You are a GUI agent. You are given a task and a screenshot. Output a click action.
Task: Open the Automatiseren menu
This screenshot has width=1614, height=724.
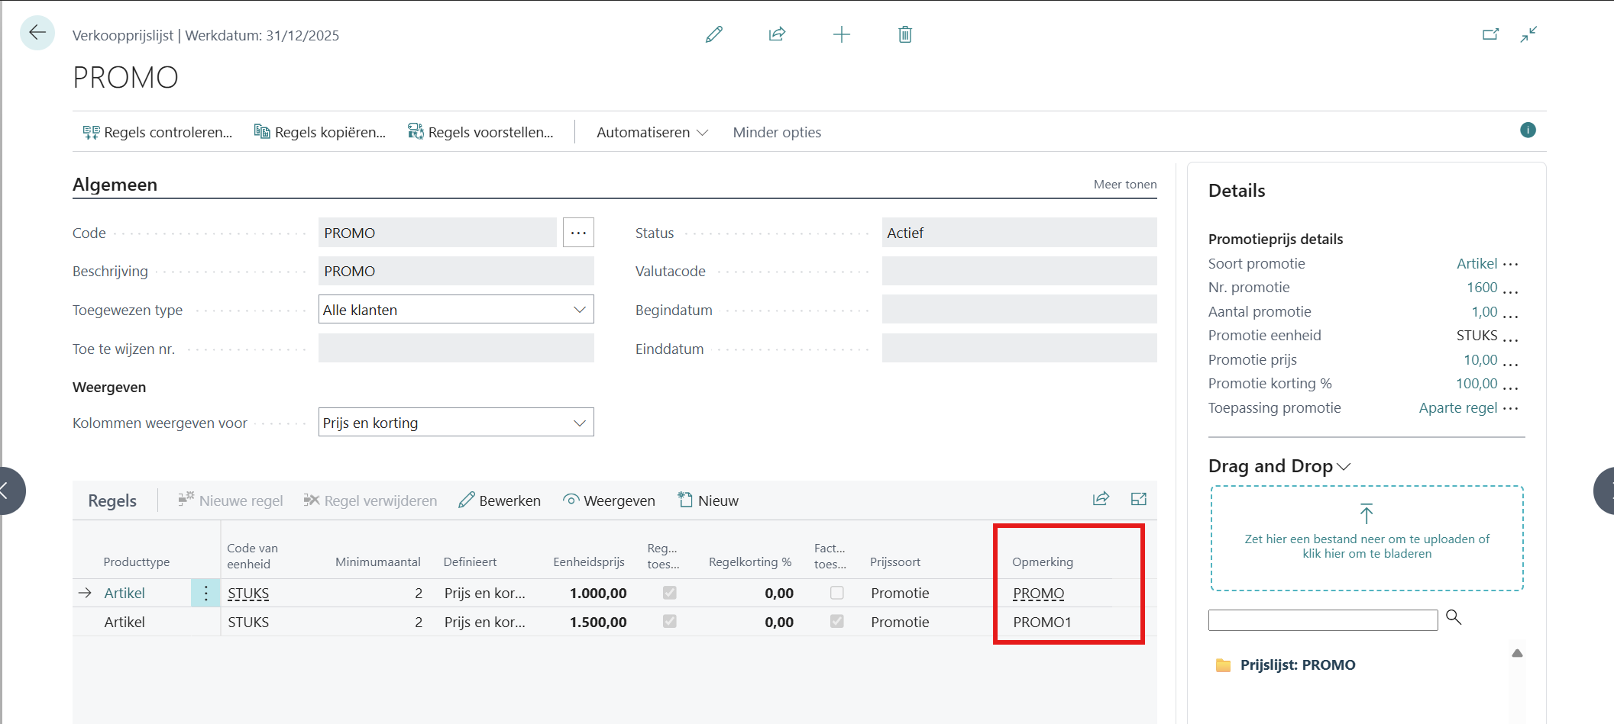pyautogui.click(x=652, y=132)
